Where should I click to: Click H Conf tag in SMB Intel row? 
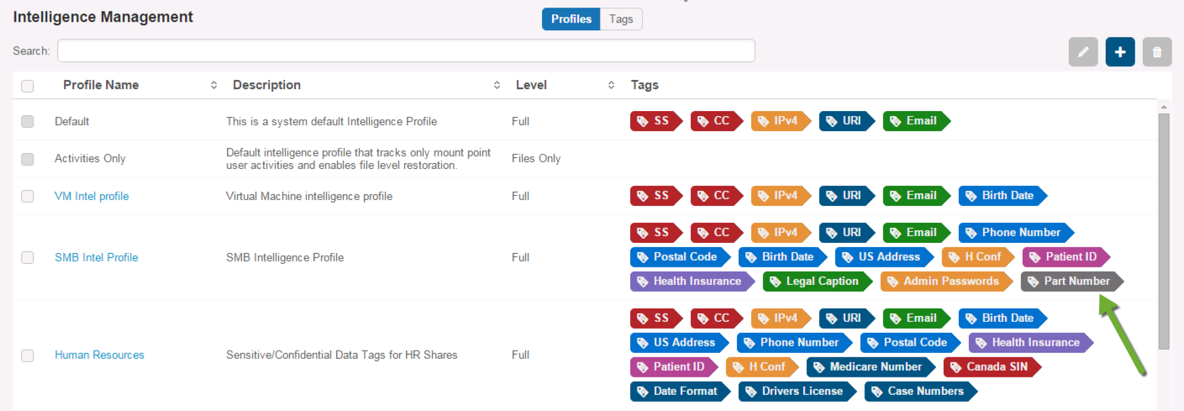coord(977,257)
